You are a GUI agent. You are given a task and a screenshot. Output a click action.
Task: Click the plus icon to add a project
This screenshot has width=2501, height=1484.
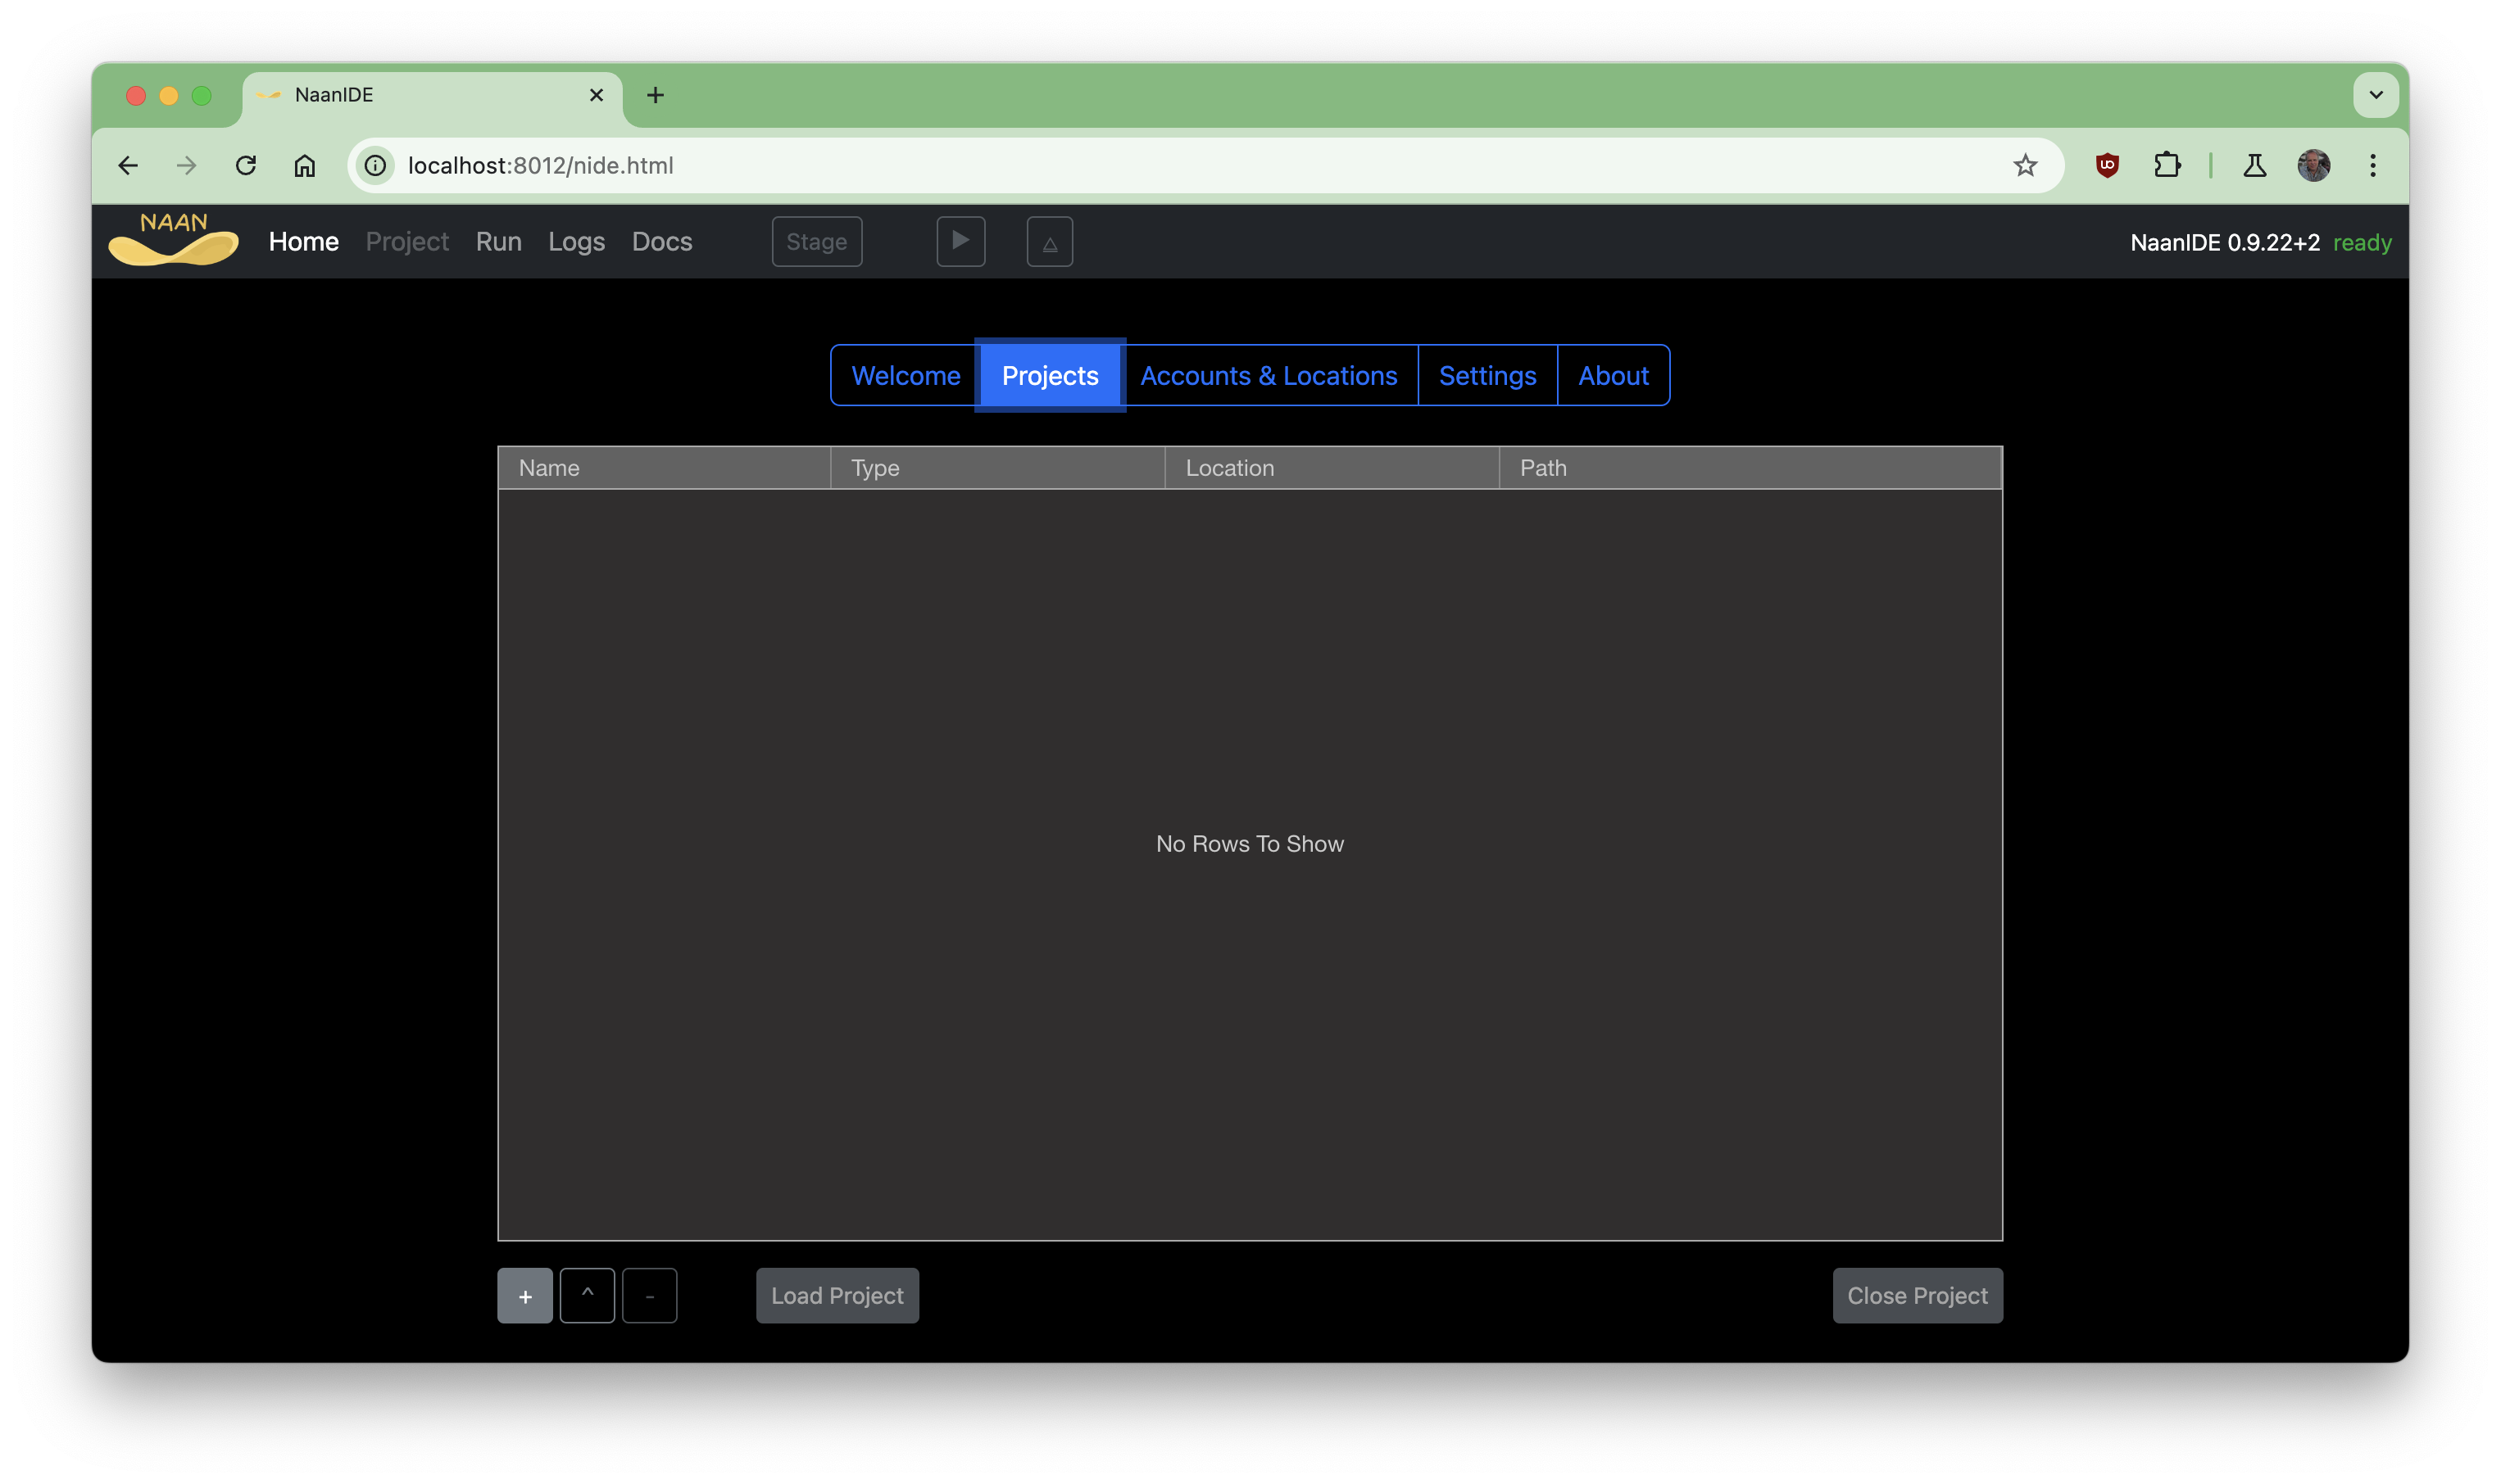[x=524, y=1295]
